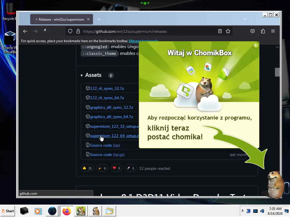Bookmark this page with the star icon
This screenshot has width=290, height=217.
[228, 31]
